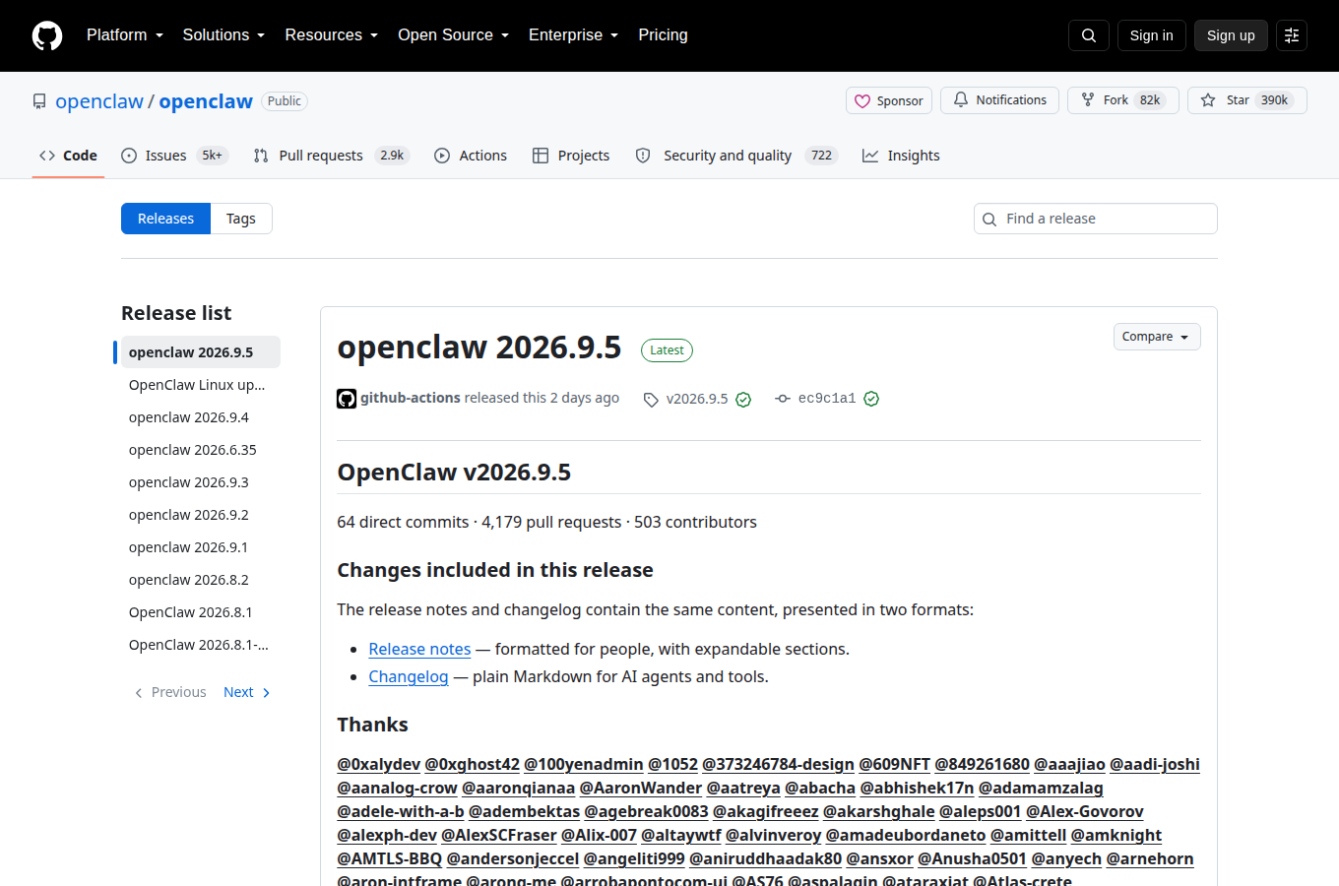Focus the Find a release field

[x=1096, y=219]
